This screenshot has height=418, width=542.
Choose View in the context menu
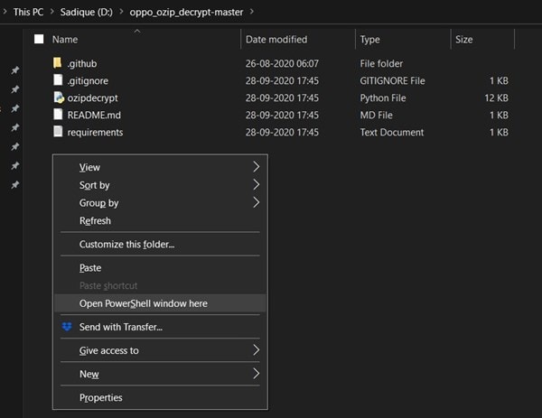point(160,167)
